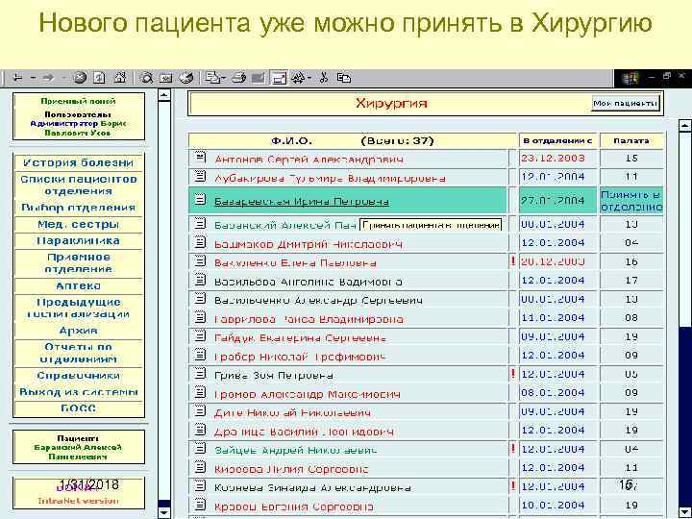Click the 'Палата' column header
The height and width of the screenshot is (519, 692).
[x=631, y=140]
